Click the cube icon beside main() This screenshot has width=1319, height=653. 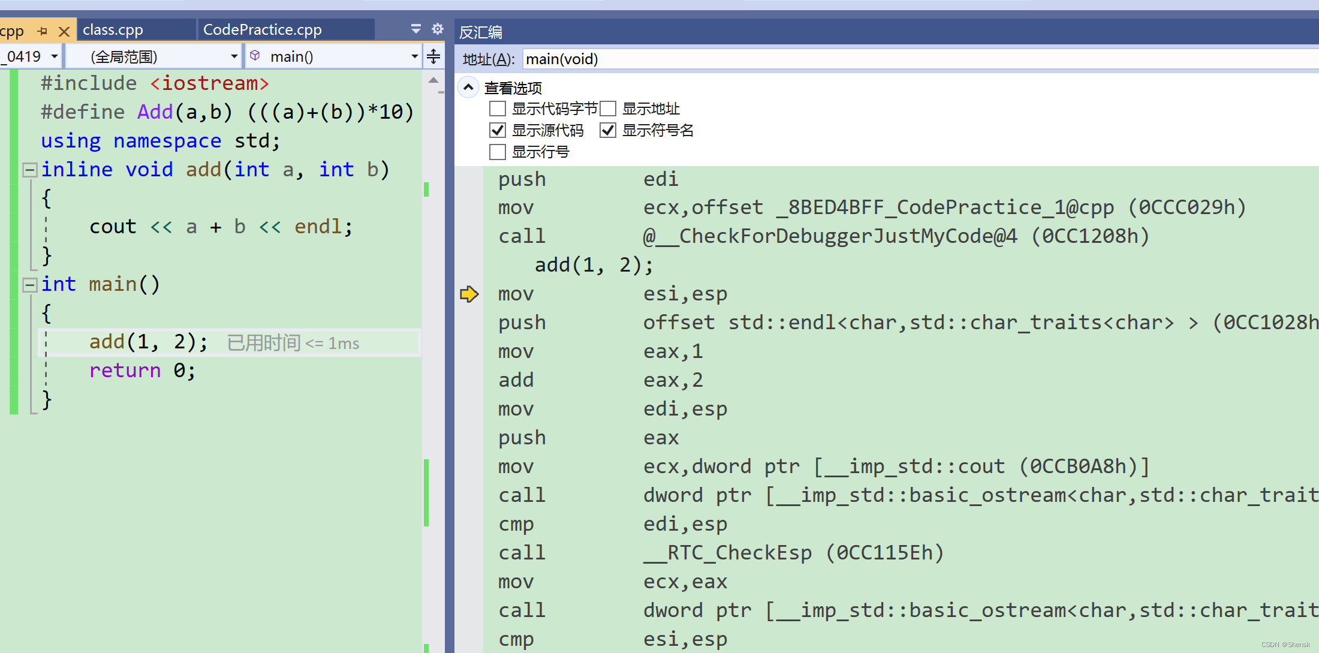[x=255, y=56]
